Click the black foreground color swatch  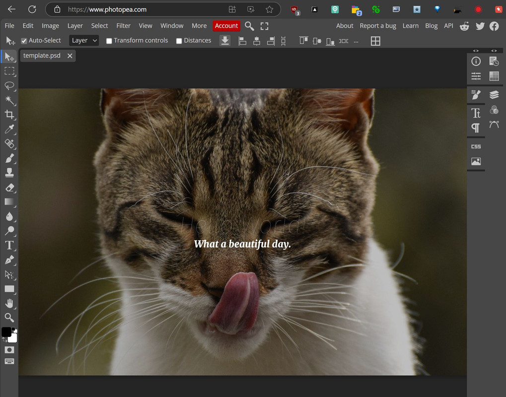(6, 332)
